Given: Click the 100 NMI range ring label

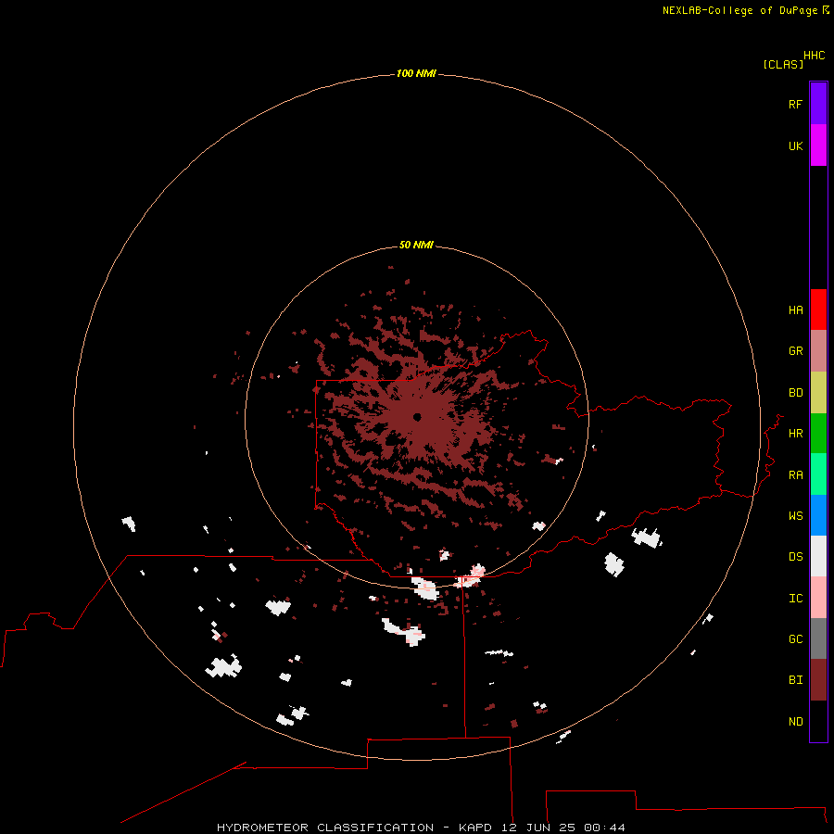Looking at the screenshot, I should pos(416,73).
